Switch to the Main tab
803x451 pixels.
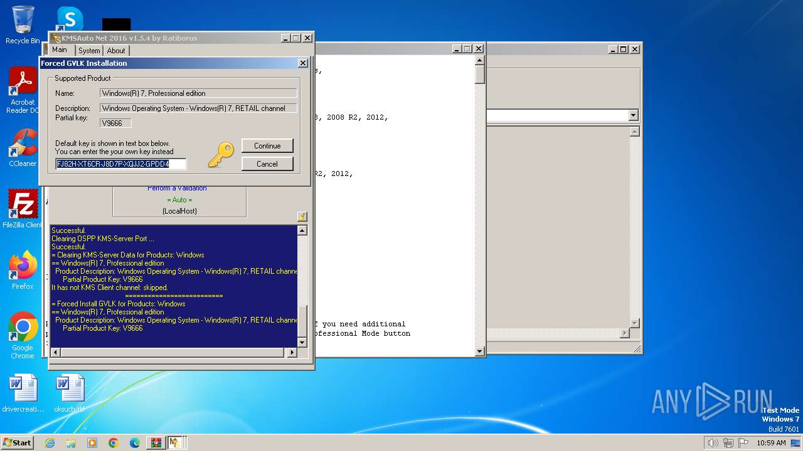[60, 49]
